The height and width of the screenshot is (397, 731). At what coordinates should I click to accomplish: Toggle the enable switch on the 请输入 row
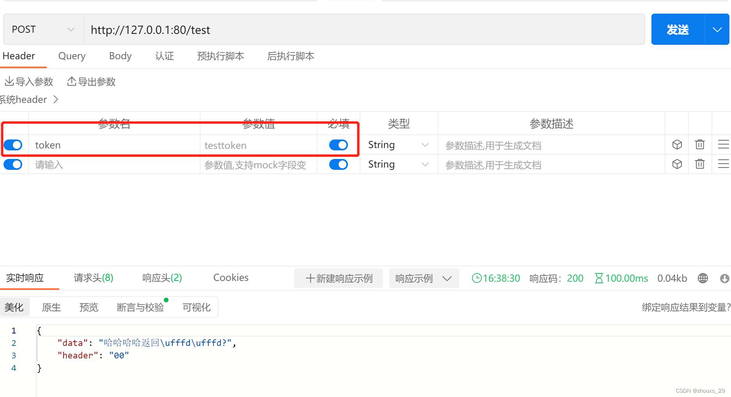13,164
